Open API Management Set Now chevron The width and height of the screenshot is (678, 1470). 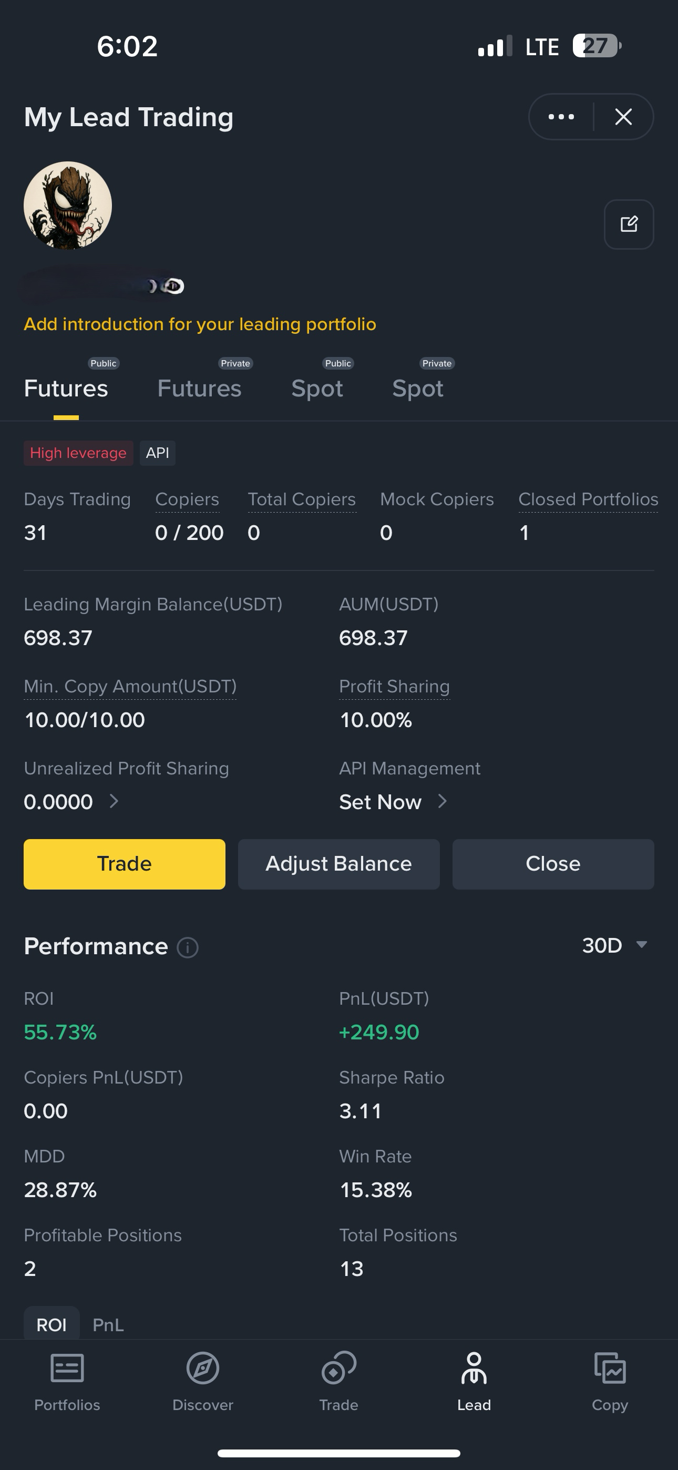(x=443, y=801)
